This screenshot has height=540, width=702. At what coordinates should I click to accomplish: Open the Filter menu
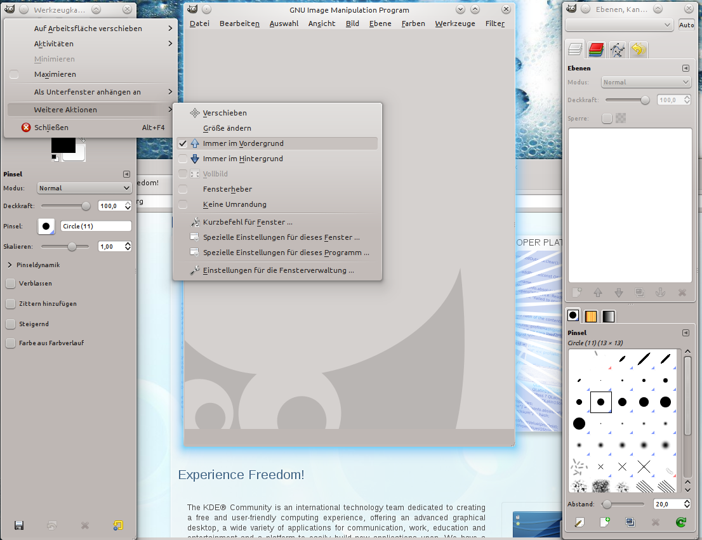pyautogui.click(x=494, y=23)
